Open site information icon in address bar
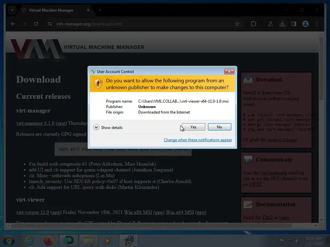The width and height of the screenshot is (330, 247). (x=50, y=24)
